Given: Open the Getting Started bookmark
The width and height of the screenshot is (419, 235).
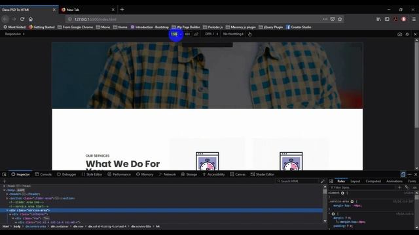Looking at the screenshot, I should [x=42, y=27].
